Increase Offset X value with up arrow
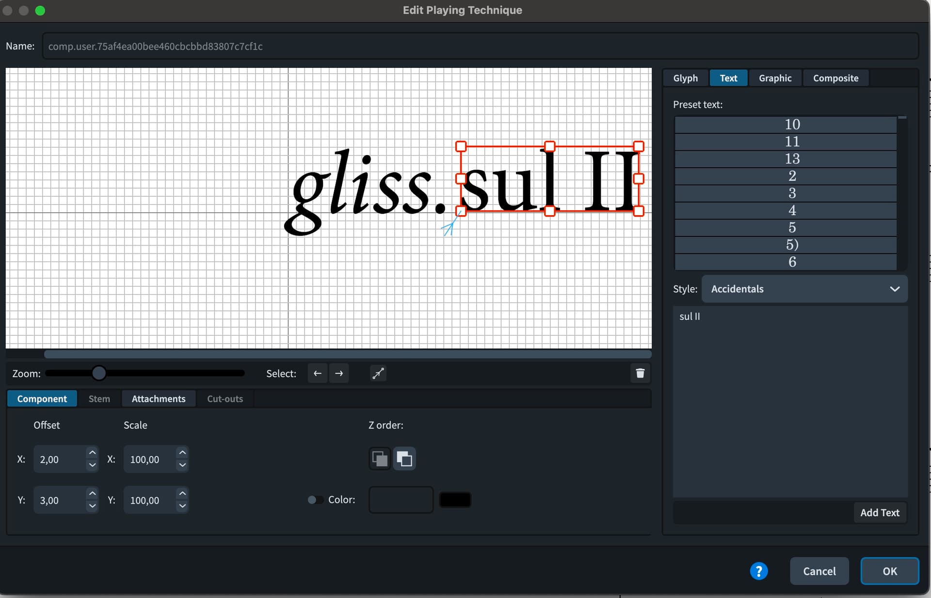This screenshot has height=598, width=931. pyautogui.click(x=92, y=453)
